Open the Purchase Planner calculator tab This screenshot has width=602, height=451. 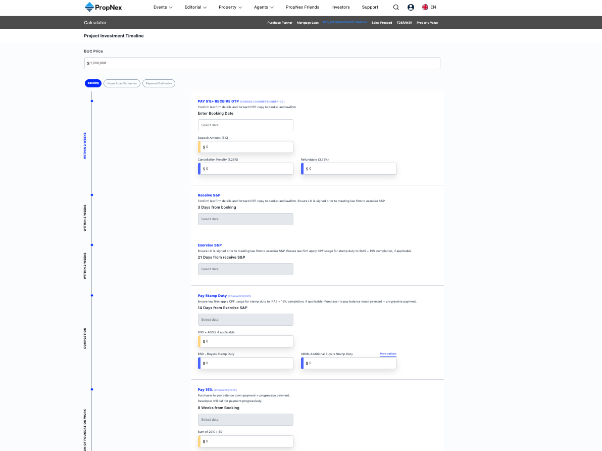tap(280, 23)
